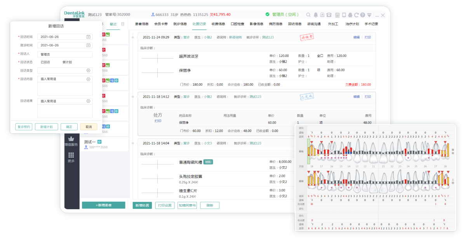This screenshot has width=466, height=241.
Task: Collapse the patient list using the indent icon
Action: 123,24
